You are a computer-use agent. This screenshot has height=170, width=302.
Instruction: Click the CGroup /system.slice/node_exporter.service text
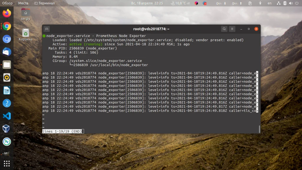coord(106,61)
